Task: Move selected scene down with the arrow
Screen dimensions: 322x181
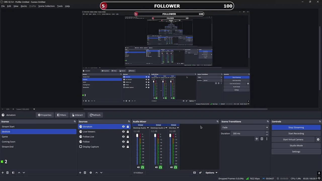Action: coord(24,173)
